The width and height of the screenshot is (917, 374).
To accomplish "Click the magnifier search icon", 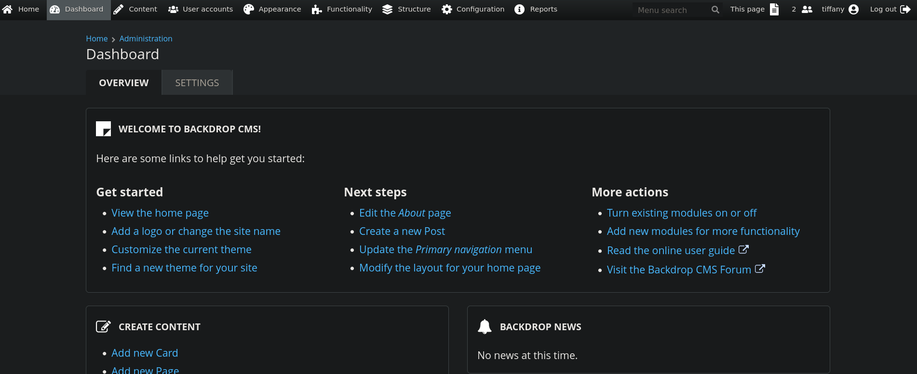I will pyautogui.click(x=715, y=10).
